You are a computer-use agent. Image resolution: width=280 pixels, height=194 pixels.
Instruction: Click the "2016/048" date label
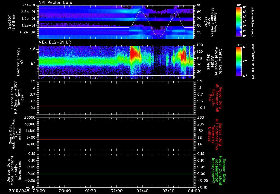point(19,191)
